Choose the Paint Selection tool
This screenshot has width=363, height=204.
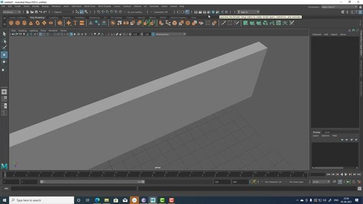click(4, 48)
